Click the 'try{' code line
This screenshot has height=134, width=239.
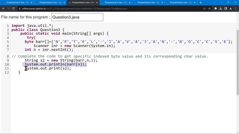click(31, 38)
